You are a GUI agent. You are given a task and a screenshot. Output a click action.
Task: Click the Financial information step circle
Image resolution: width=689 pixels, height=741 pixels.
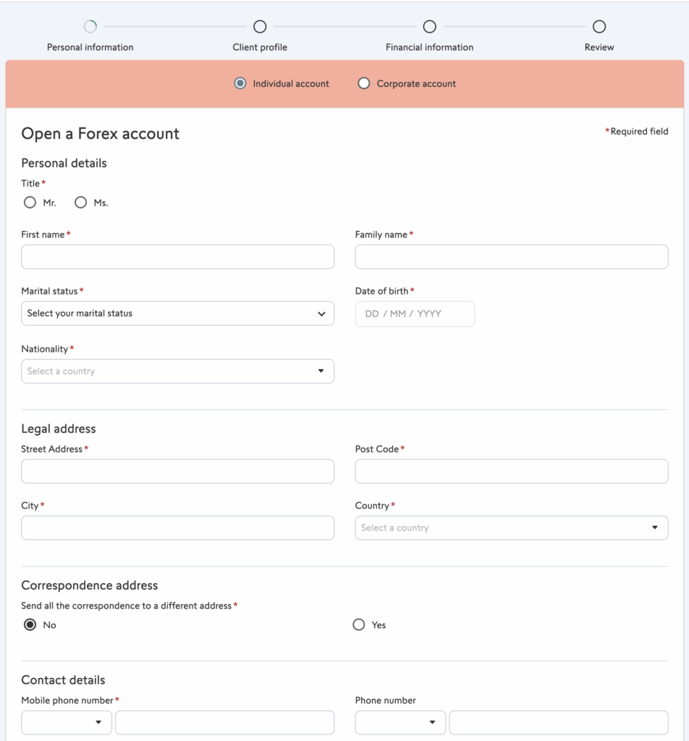pyautogui.click(x=429, y=27)
